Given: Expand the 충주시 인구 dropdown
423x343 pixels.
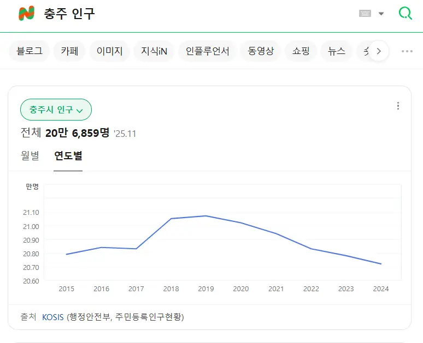Looking at the screenshot, I should [x=56, y=110].
